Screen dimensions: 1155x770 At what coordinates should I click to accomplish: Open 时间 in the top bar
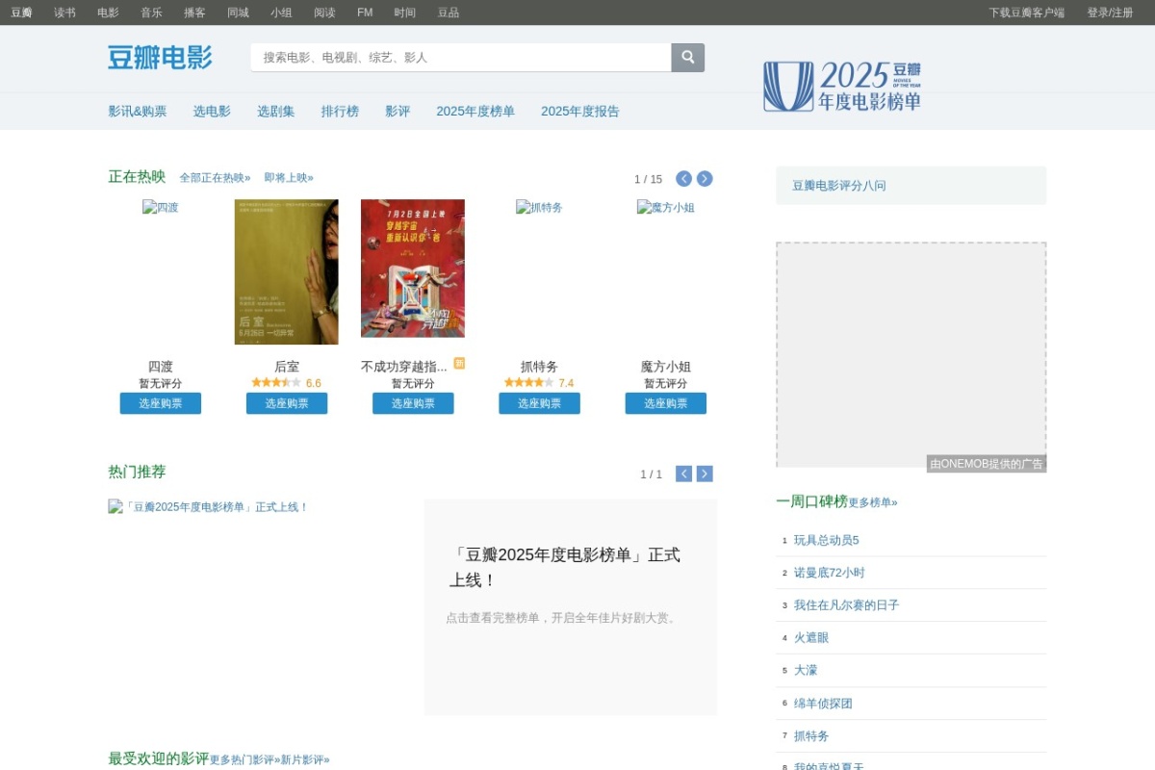pyautogui.click(x=405, y=13)
